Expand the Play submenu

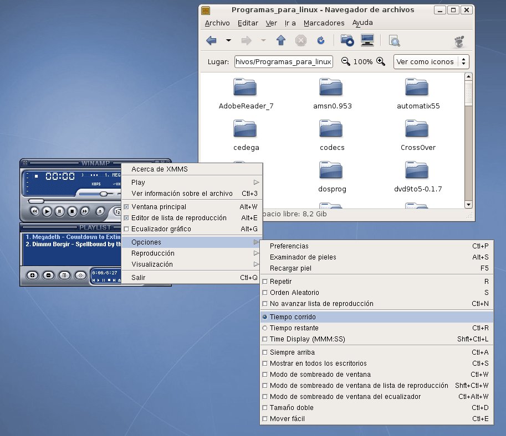pos(192,183)
